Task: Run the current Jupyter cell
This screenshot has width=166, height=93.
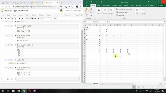Action: click(27, 19)
